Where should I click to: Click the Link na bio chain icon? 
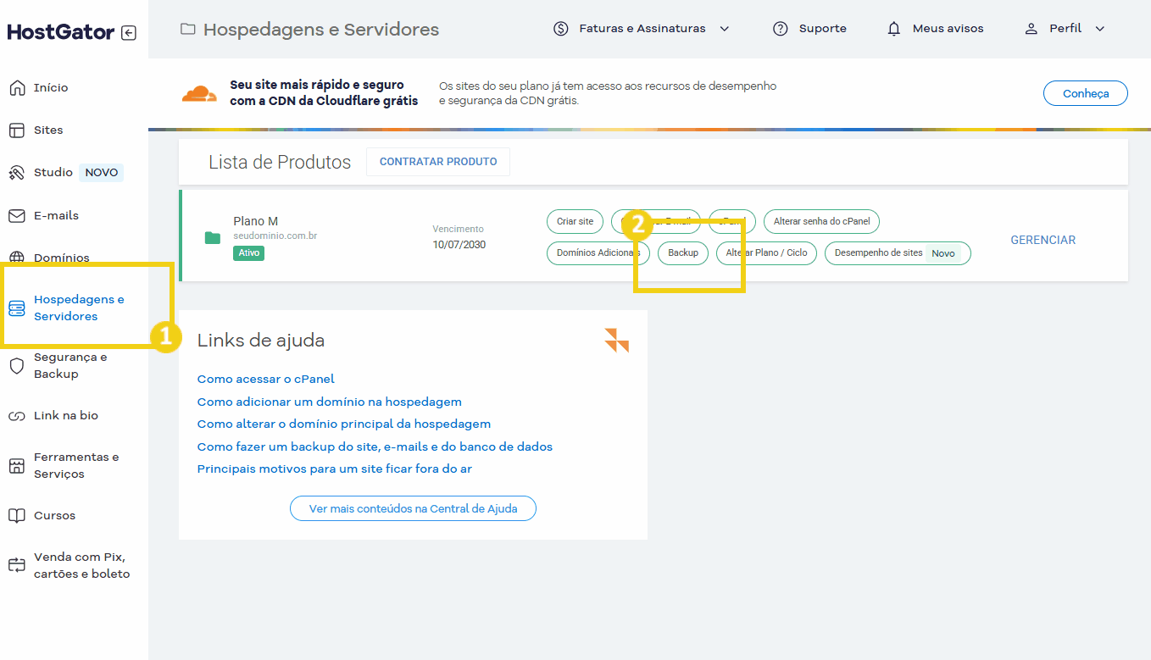(16, 416)
